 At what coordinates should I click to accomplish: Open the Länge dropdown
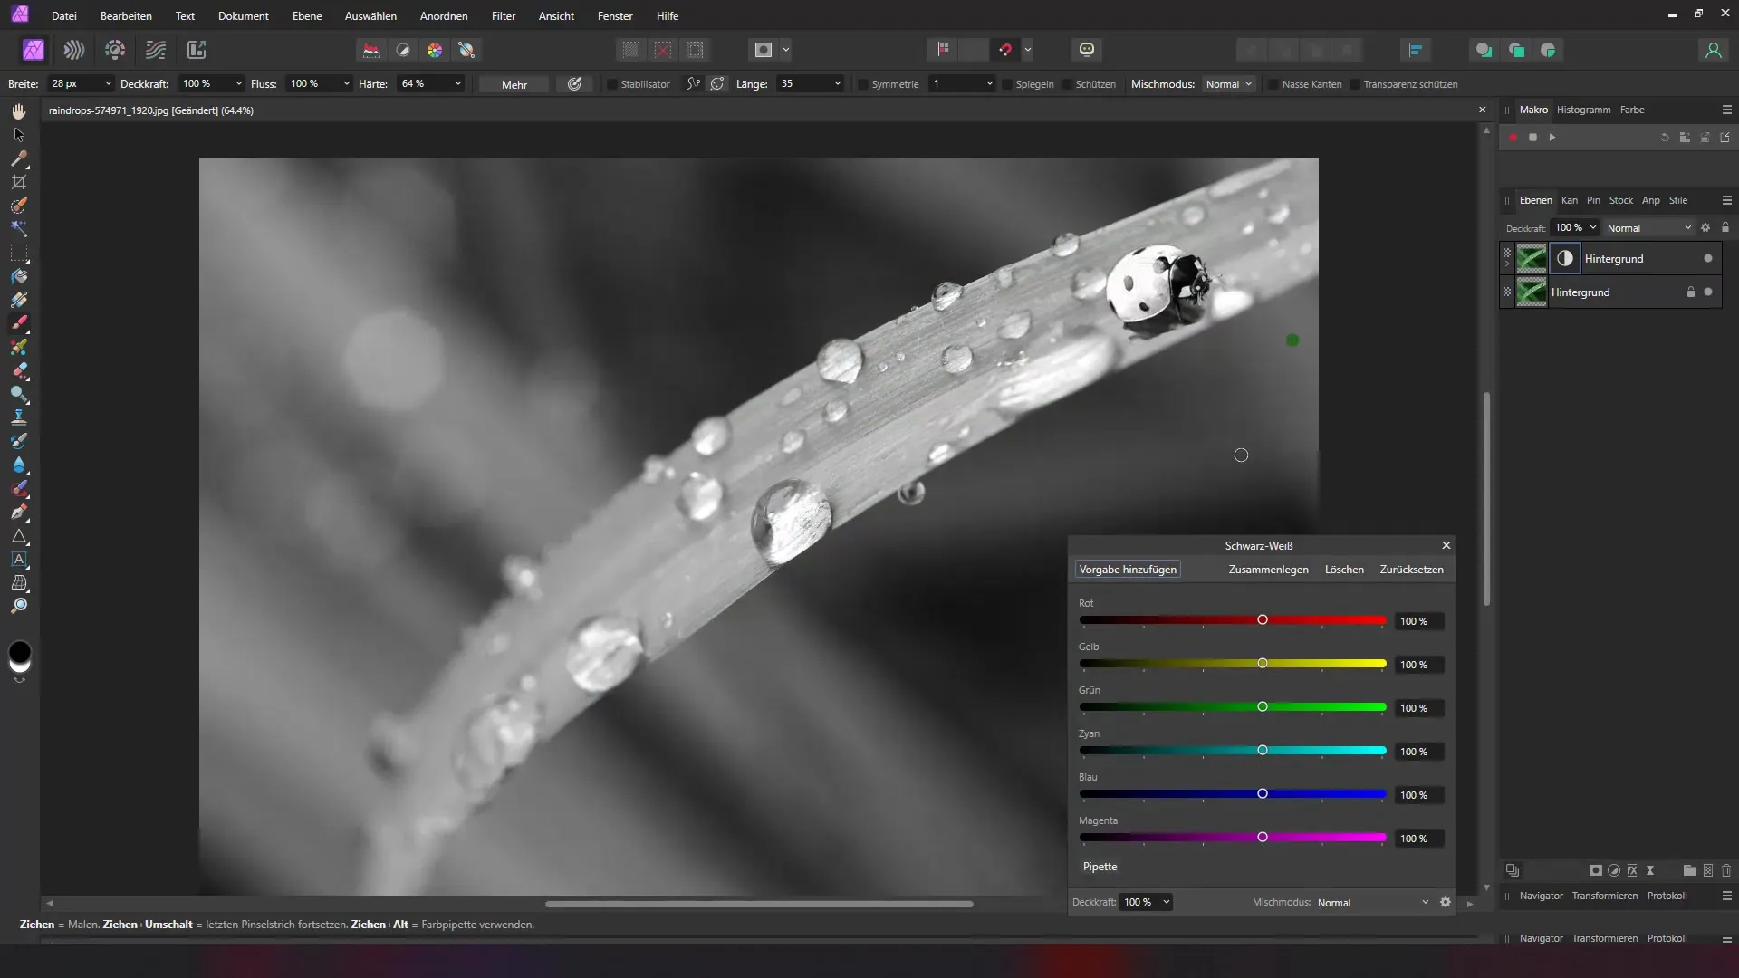pos(837,84)
